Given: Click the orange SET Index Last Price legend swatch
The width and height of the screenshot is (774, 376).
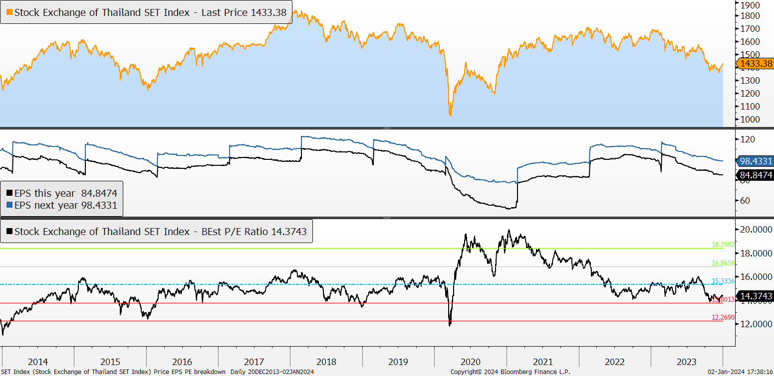Looking at the screenshot, I should pyautogui.click(x=9, y=12).
